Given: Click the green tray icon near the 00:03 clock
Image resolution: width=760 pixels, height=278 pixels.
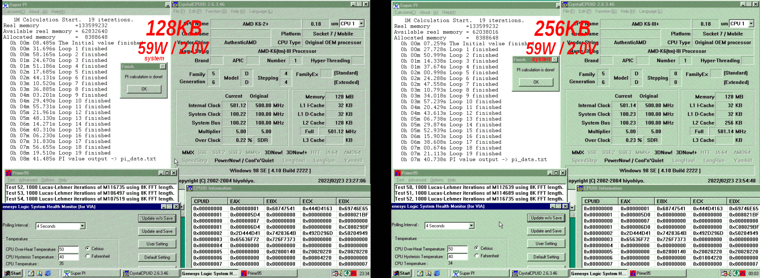Looking at the screenshot, I should tap(736, 273).
